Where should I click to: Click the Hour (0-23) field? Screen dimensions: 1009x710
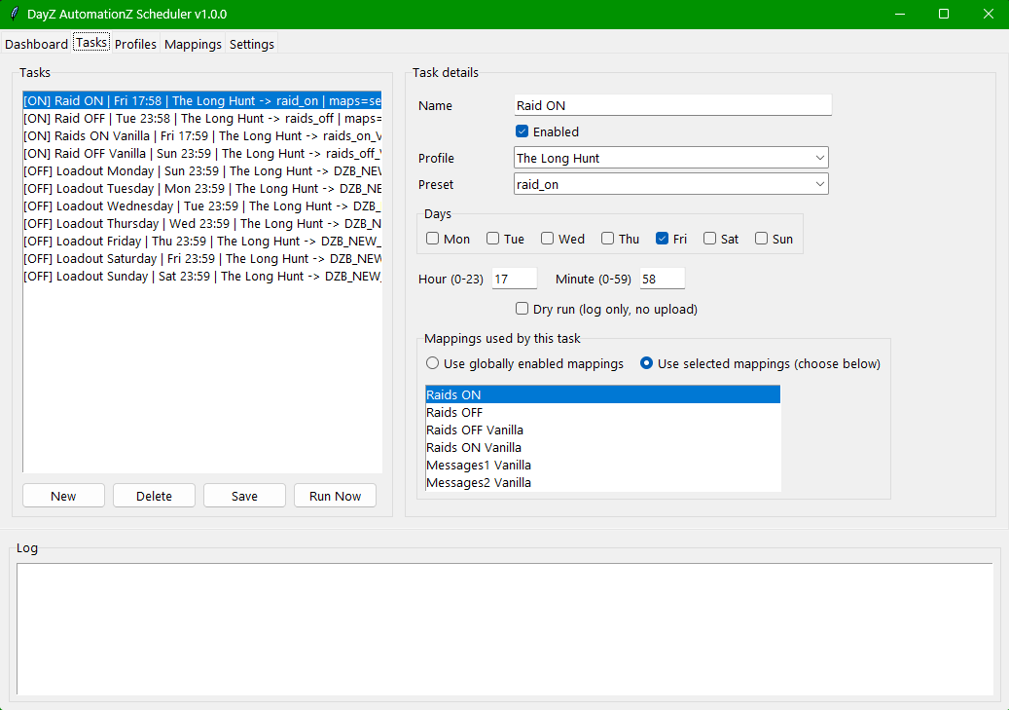[x=514, y=279]
